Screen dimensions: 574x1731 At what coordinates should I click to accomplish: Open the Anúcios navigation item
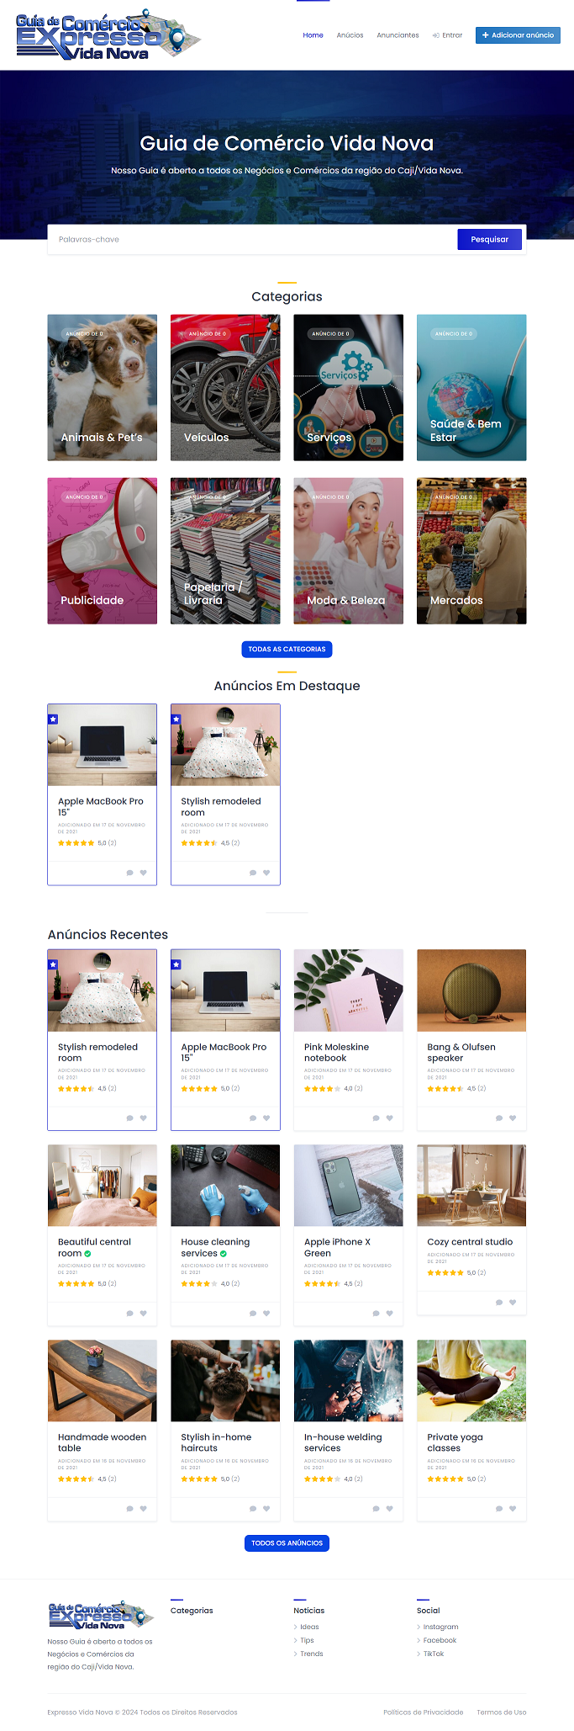[350, 35]
